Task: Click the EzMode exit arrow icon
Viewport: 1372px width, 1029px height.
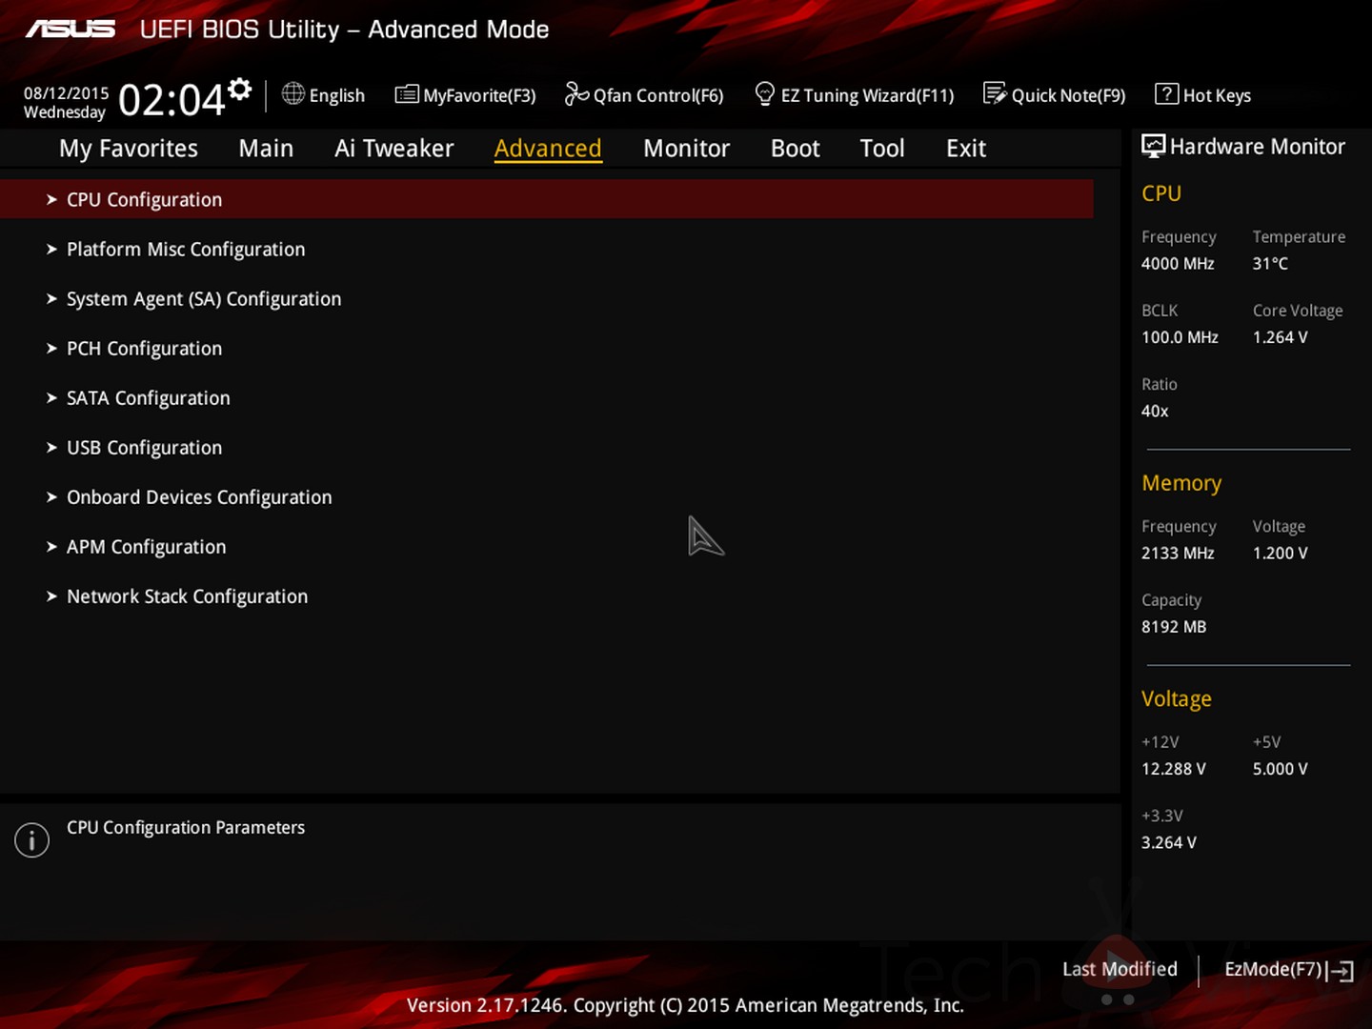Action: 1341,971
